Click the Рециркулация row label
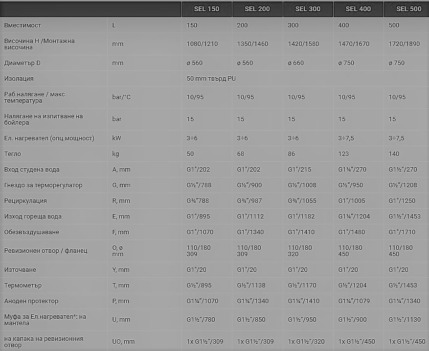The width and height of the screenshot is (429, 351). click(x=25, y=201)
